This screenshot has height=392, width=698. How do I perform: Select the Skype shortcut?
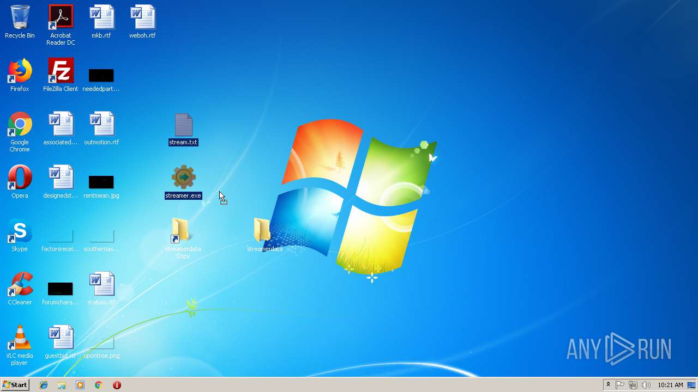click(20, 235)
